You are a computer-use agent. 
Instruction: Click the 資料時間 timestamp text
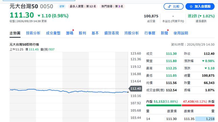tap(193, 44)
